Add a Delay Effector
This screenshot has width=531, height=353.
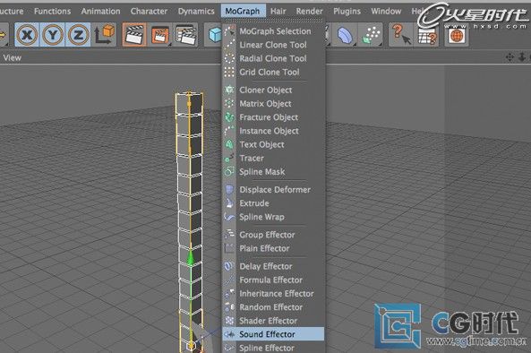[273, 266]
